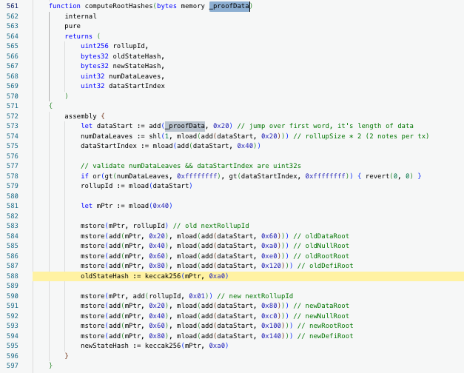This screenshot has height=373, width=464.
Task: Click line number 561 in the gutter
Action: [12, 6]
